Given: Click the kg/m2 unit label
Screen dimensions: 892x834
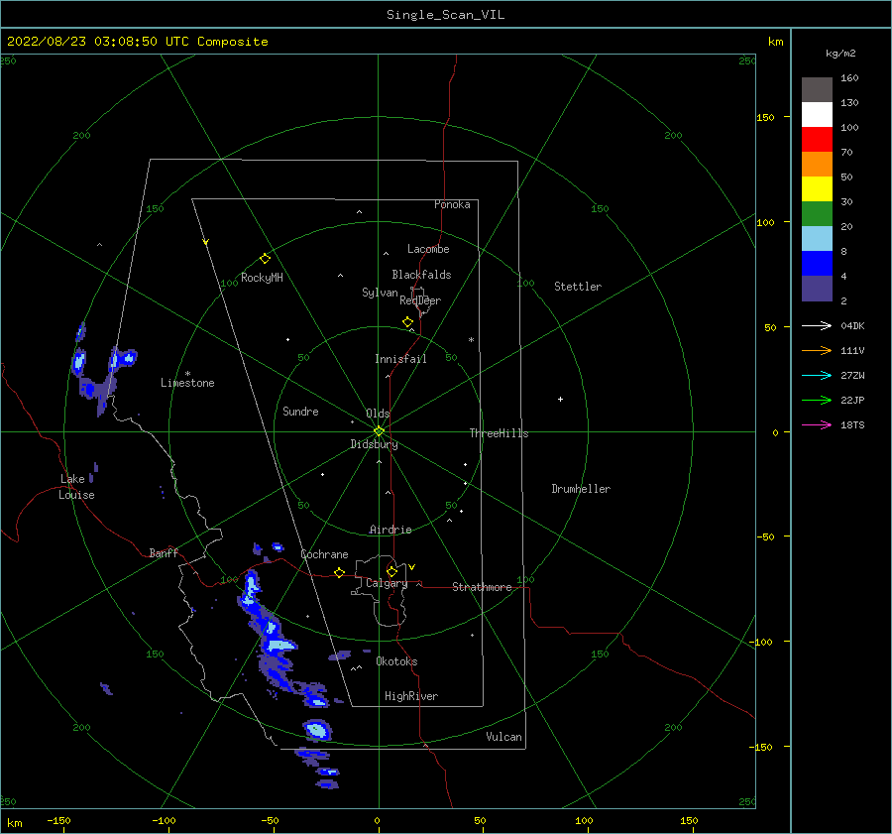Looking at the screenshot, I should coord(840,54).
